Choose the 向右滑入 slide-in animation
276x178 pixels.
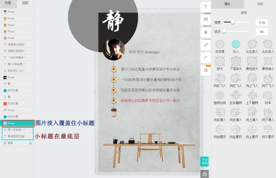(x=219, y=115)
